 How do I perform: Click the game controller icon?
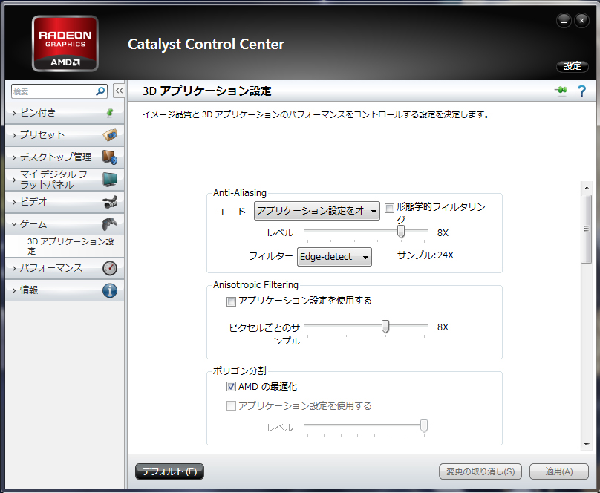tap(110, 224)
